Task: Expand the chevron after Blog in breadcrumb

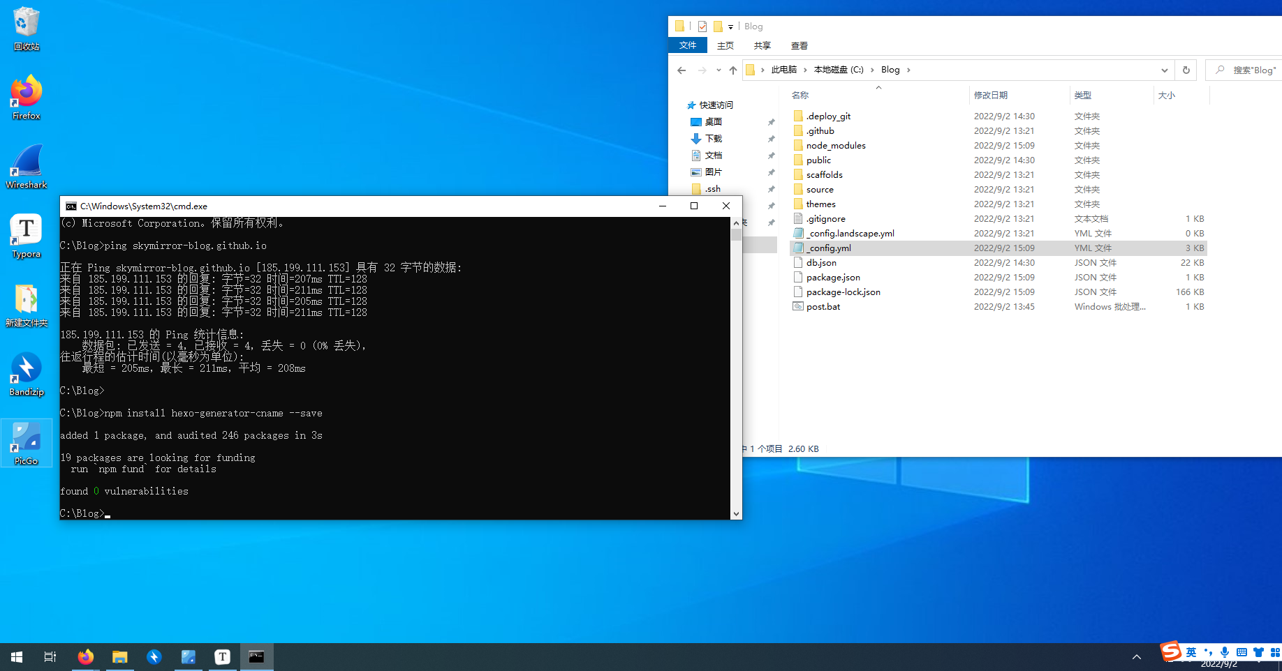Action: coord(908,70)
